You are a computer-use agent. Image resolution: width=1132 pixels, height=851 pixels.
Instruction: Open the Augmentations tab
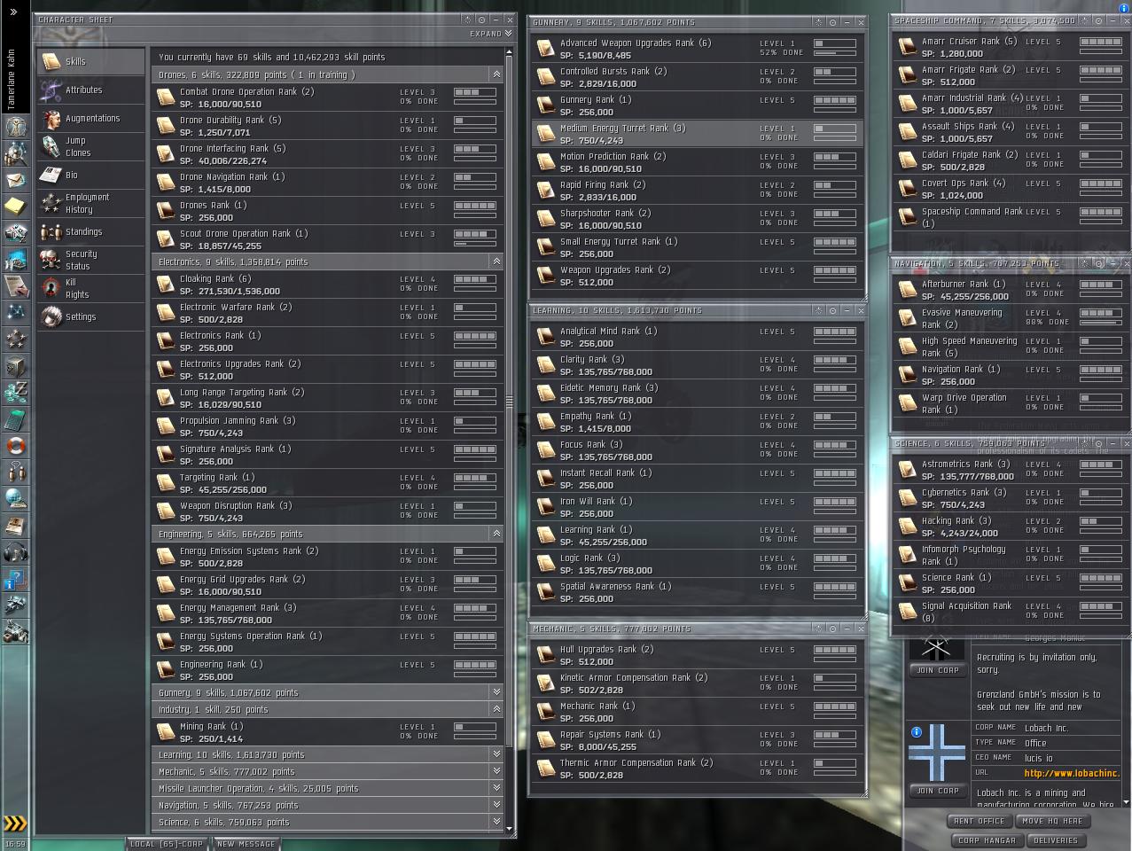click(x=90, y=118)
